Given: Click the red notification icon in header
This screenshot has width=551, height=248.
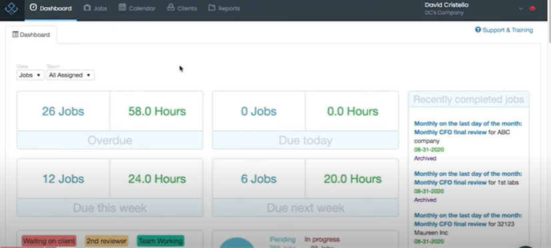Looking at the screenshot, I should [x=532, y=9].
